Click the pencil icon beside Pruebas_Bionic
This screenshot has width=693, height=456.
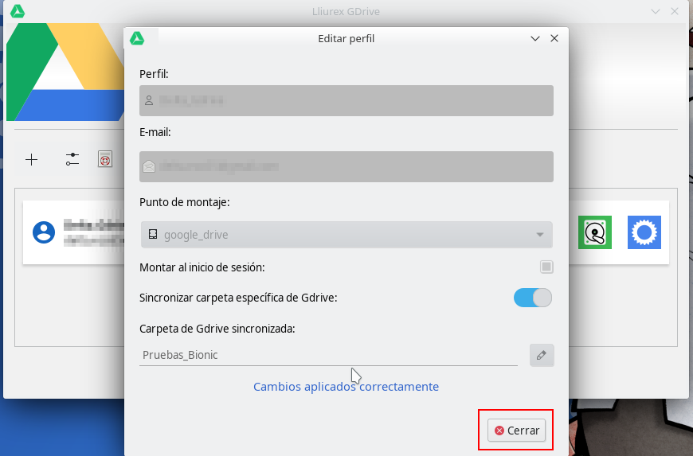coord(541,355)
